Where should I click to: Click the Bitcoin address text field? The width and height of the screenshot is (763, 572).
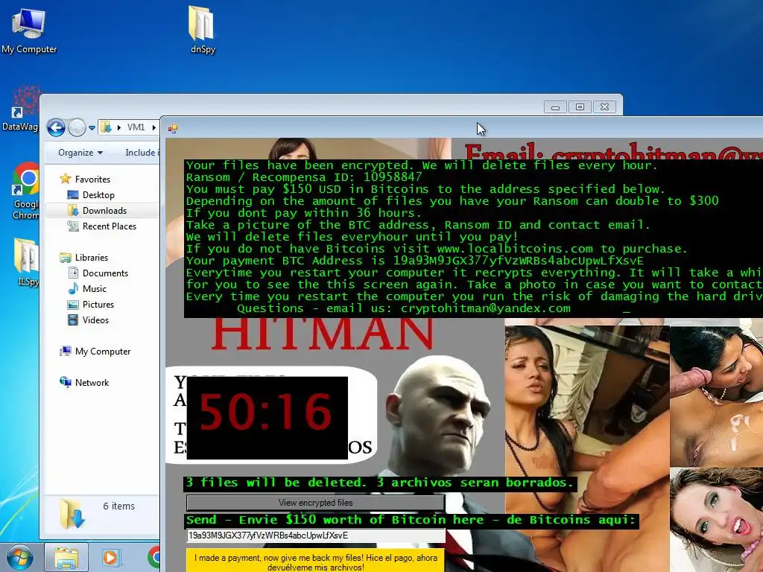(315, 536)
